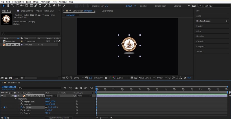Click Reset next to Transform
Image resolution: width=231 pixels, height=119 pixels.
(48, 99)
